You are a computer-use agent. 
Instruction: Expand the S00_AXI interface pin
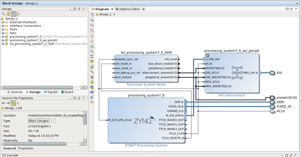(207, 59)
